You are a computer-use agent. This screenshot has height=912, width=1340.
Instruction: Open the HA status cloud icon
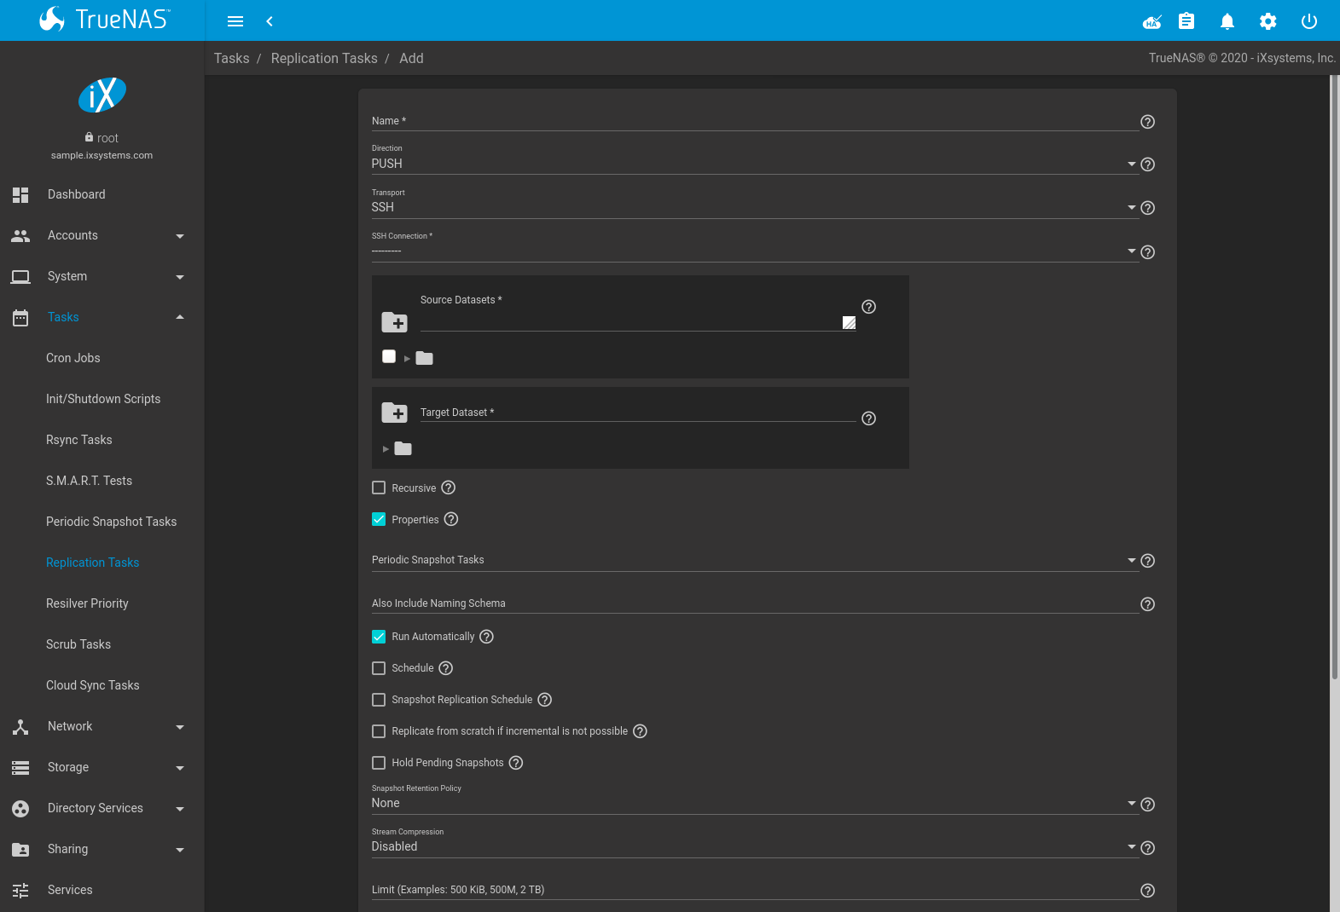(1151, 21)
